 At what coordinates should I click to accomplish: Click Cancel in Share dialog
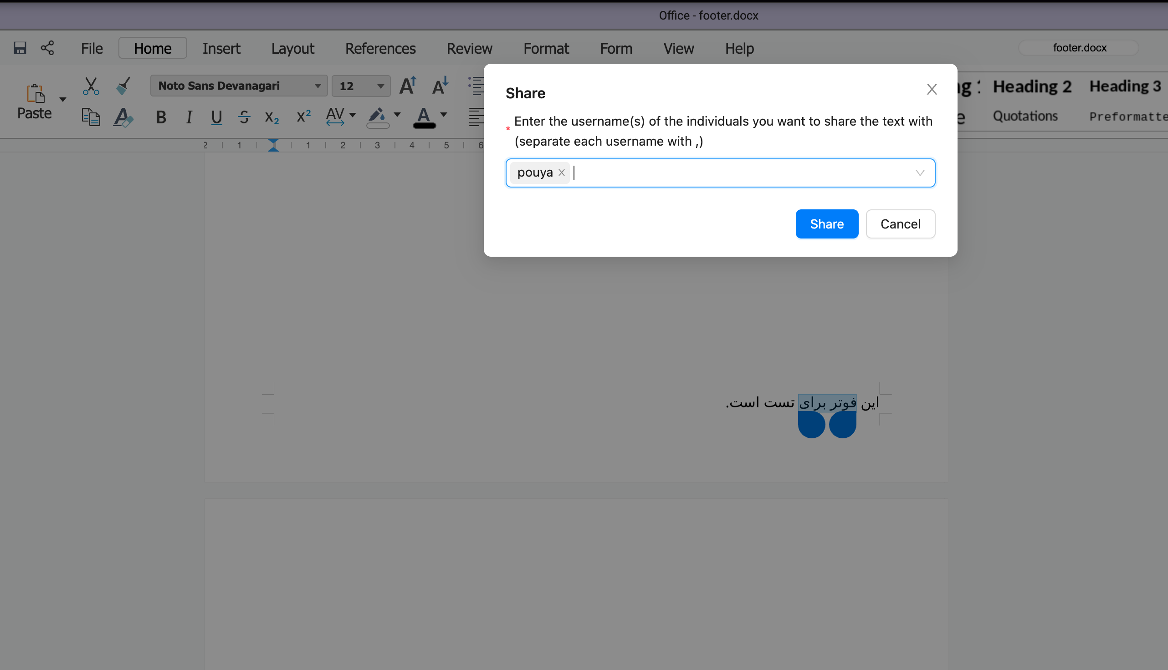tap(900, 224)
